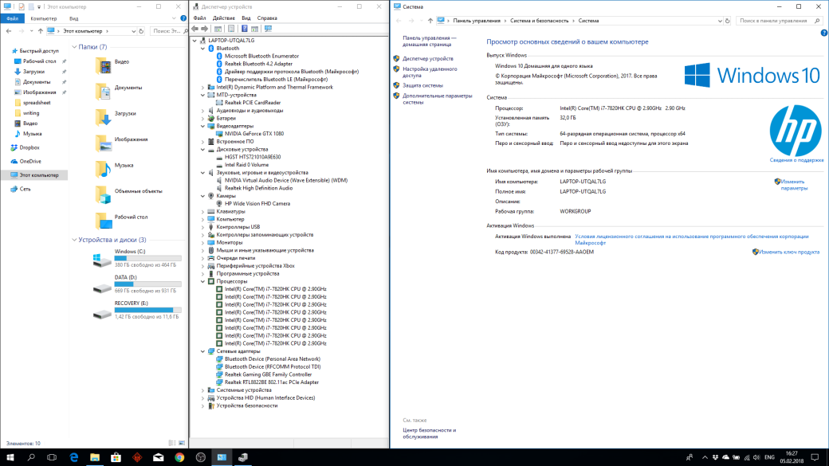Expand the Клавиатуры device category
829x466 pixels.
point(202,211)
